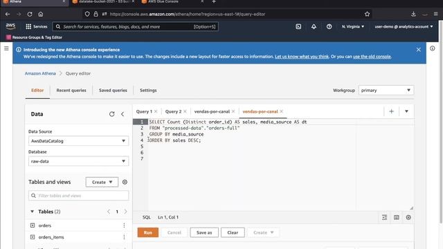Go to the next tables page

(x=125, y=212)
